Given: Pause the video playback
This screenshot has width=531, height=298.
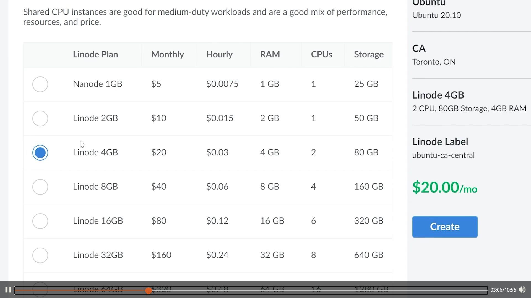Looking at the screenshot, I should tap(8, 290).
